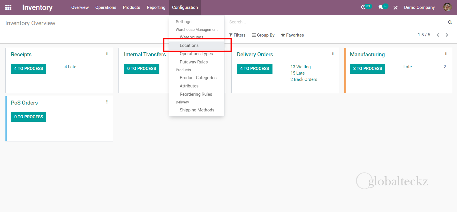This screenshot has height=212, width=457.
Task: Select Locations in the dropdown
Action: pos(197,45)
